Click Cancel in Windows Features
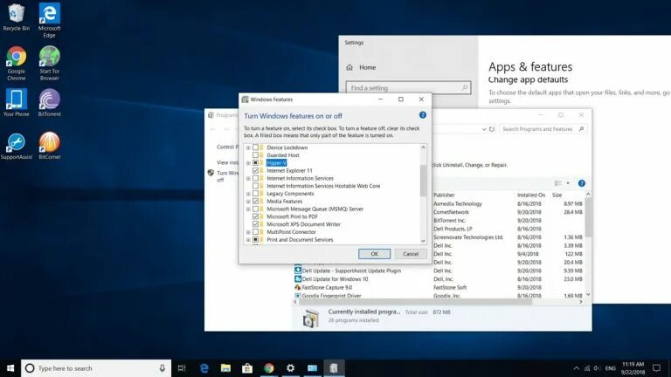Screen dimensions: 671x377 click(411, 254)
